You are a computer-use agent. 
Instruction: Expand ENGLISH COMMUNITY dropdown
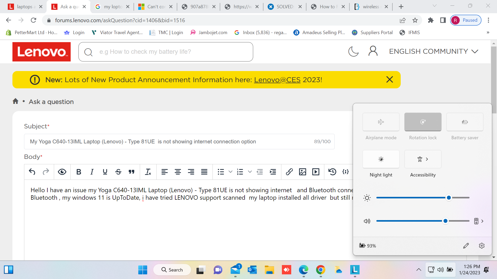[x=434, y=51]
